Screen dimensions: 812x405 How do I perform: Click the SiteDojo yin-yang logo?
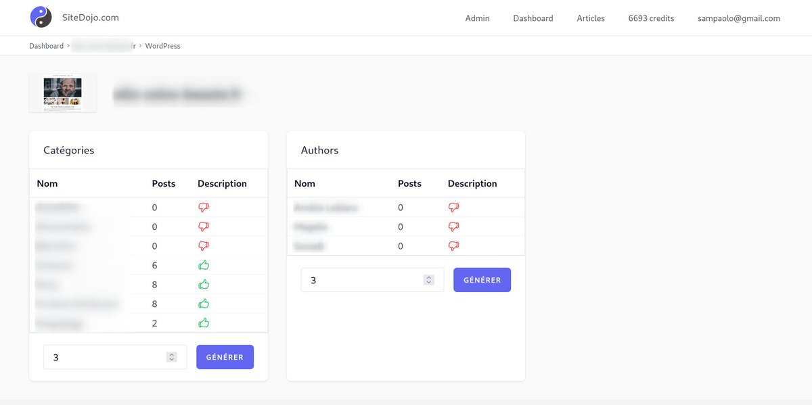tap(41, 18)
